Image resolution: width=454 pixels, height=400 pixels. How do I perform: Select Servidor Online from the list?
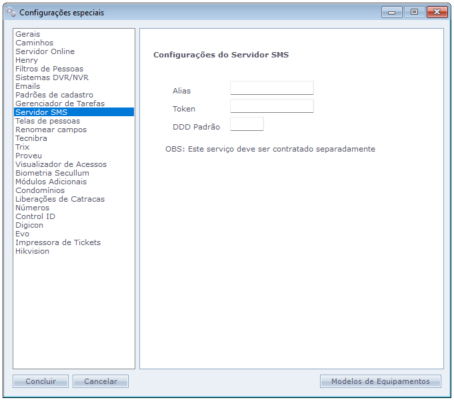pos(45,51)
